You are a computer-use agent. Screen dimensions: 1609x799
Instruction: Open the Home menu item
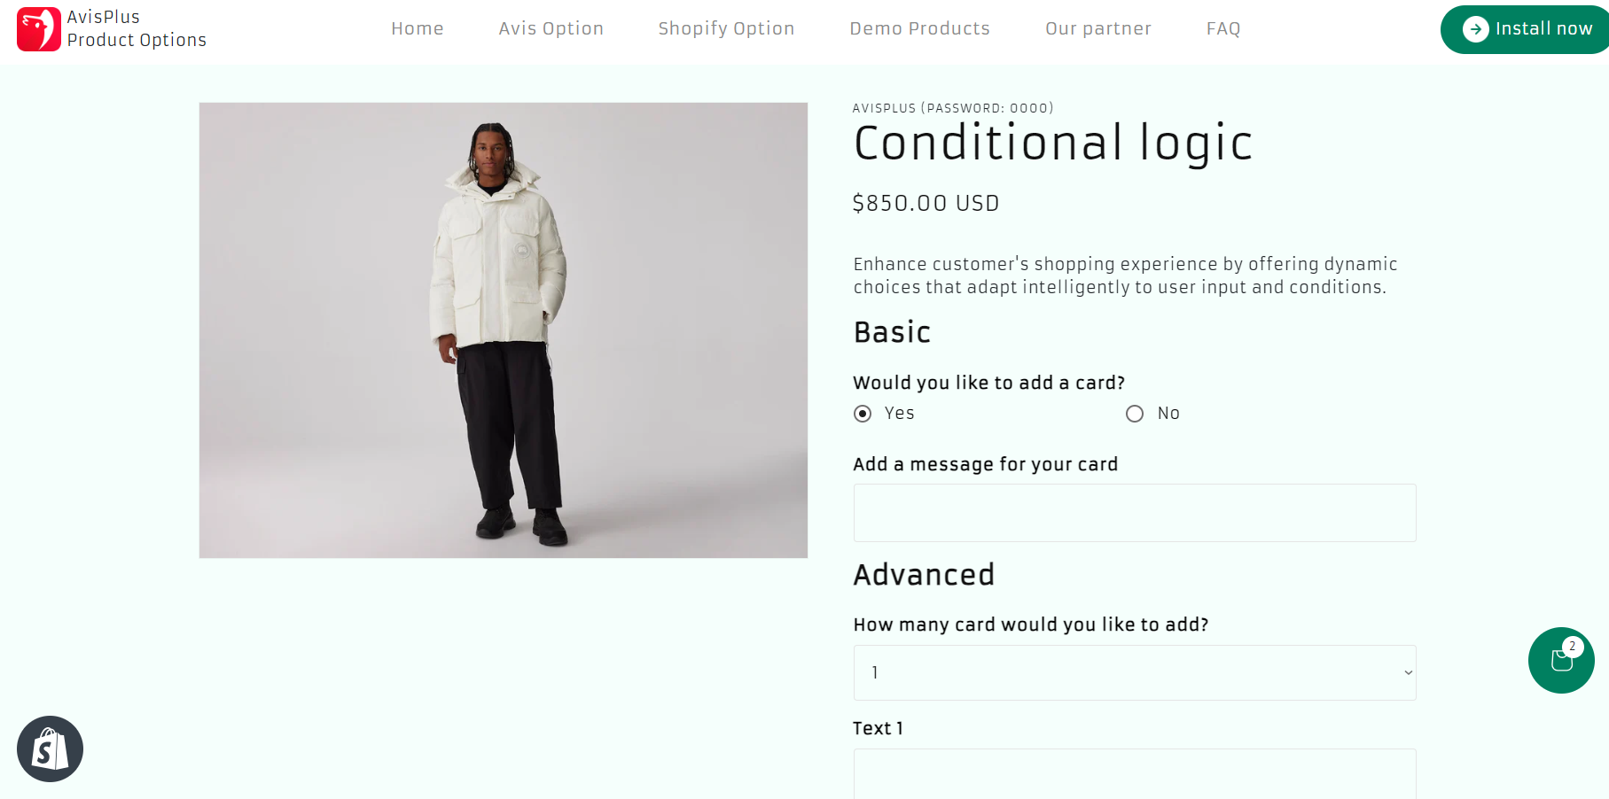click(x=417, y=28)
